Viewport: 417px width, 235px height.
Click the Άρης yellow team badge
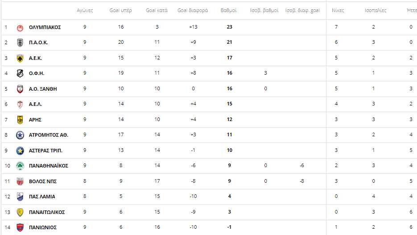tap(20, 120)
